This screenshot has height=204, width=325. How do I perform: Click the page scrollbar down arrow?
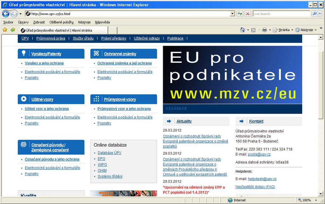coord(321,194)
